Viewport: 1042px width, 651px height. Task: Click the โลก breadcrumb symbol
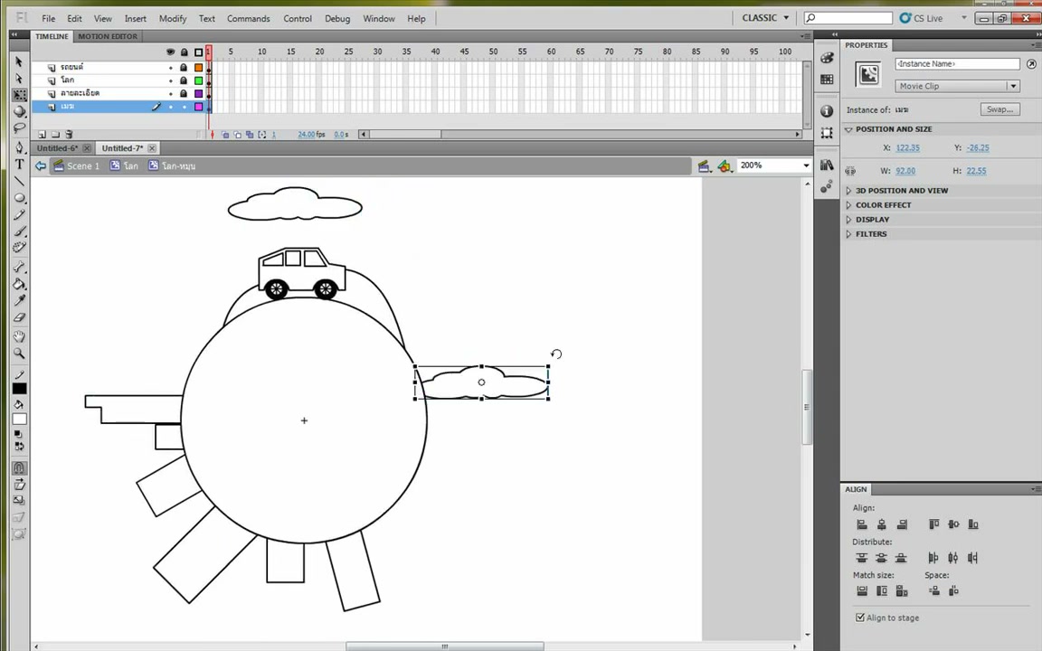pyautogui.click(x=124, y=166)
